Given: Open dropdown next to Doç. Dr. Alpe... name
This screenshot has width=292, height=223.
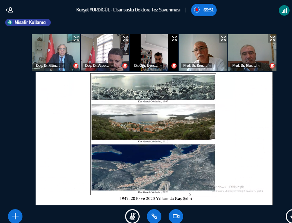Looking at the screenshot, I should tap(112, 66).
